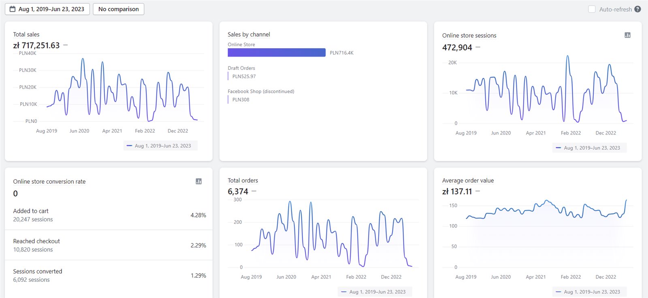Open report icon on Online store sessions
Viewport: 648px width, 298px height.
(x=627, y=35)
